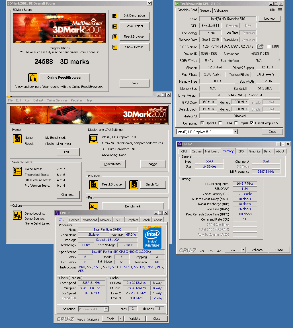
Task: Click the GPU name field in GPU-Z
Action: 228,19
